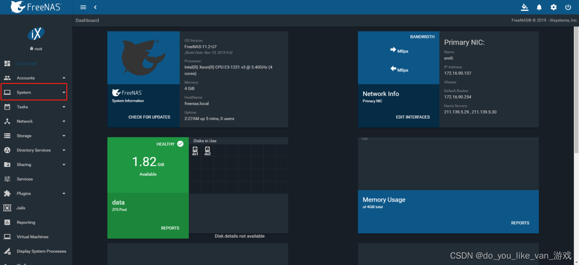Open the Reporting menu item
Viewport: 579px width, 265px height.
point(36,222)
